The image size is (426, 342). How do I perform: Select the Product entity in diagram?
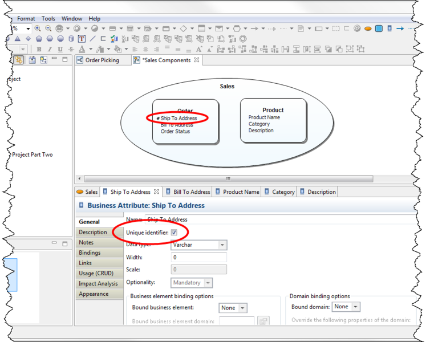[273, 120]
